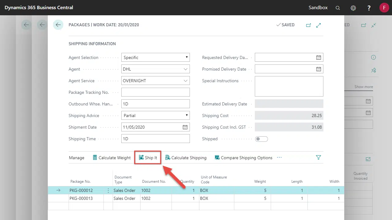Open the Manage menu

pyautogui.click(x=77, y=158)
